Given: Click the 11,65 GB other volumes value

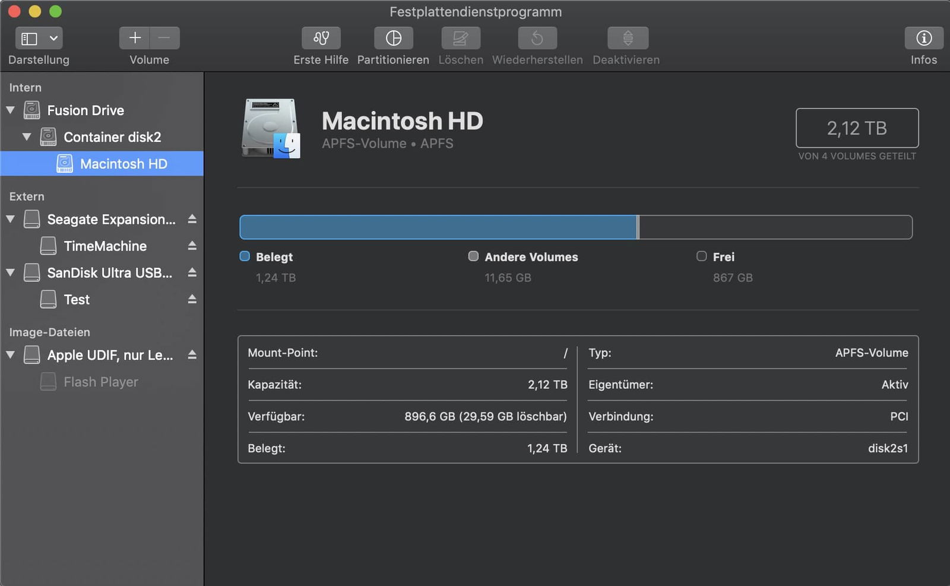Looking at the screenshot, I should pyautogui.click(x=508, y=278).
